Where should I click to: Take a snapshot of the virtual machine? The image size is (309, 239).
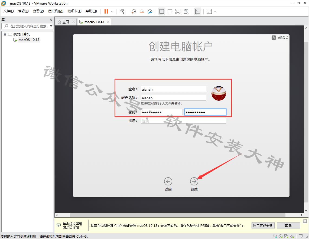134,11
